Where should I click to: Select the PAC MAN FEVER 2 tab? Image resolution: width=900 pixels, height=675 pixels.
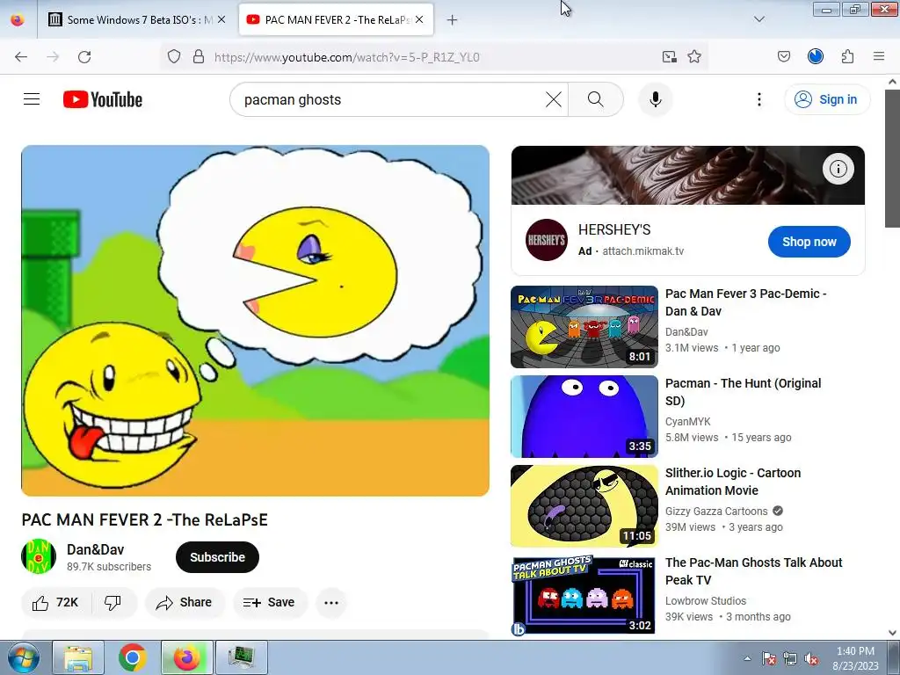(336, 20)
